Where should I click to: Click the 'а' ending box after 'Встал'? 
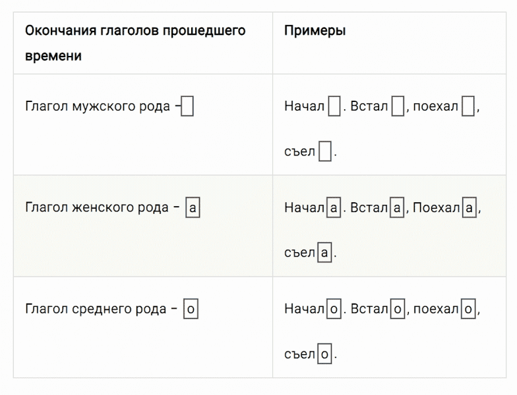(397, 208)
